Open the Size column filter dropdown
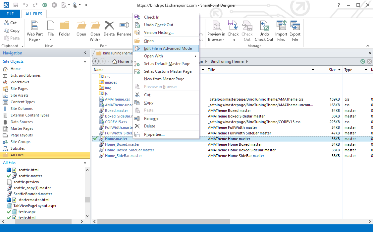The width and height of the screenshot is (373, 232). coord(339,70)
